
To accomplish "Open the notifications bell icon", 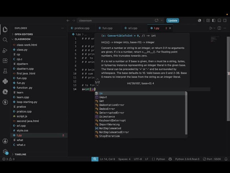I will point(226,159).
